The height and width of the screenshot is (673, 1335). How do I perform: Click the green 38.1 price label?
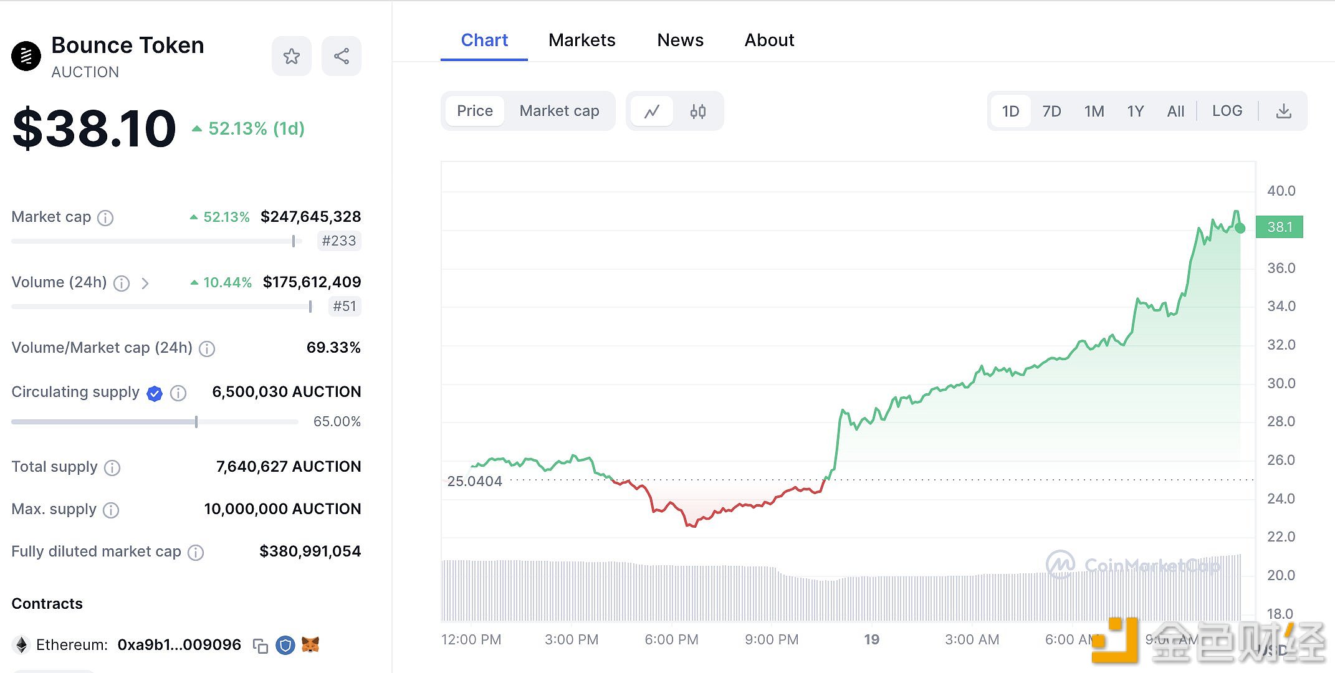pyautogui.click(x=1280, y=227)
